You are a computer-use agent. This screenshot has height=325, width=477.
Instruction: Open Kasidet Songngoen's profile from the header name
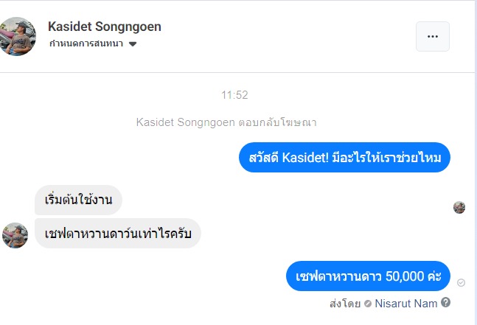pos(105,27)
